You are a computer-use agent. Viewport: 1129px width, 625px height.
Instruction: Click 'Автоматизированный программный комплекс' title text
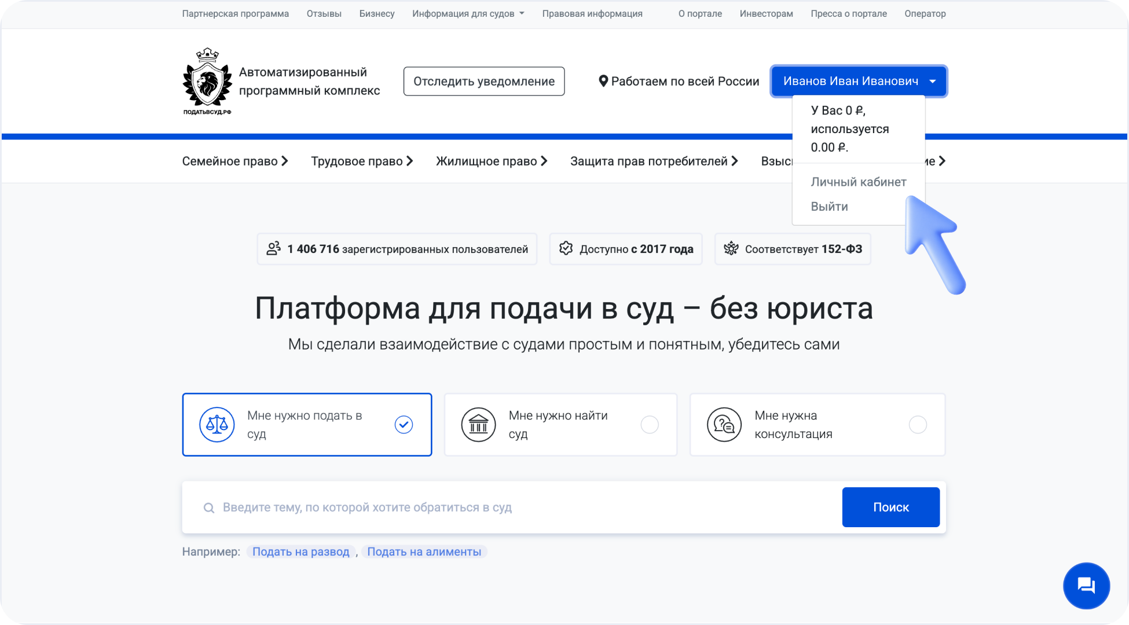pyautogui.click(x=309, y=81)
